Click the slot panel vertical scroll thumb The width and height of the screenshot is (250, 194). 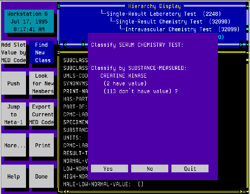pos(247,60)
